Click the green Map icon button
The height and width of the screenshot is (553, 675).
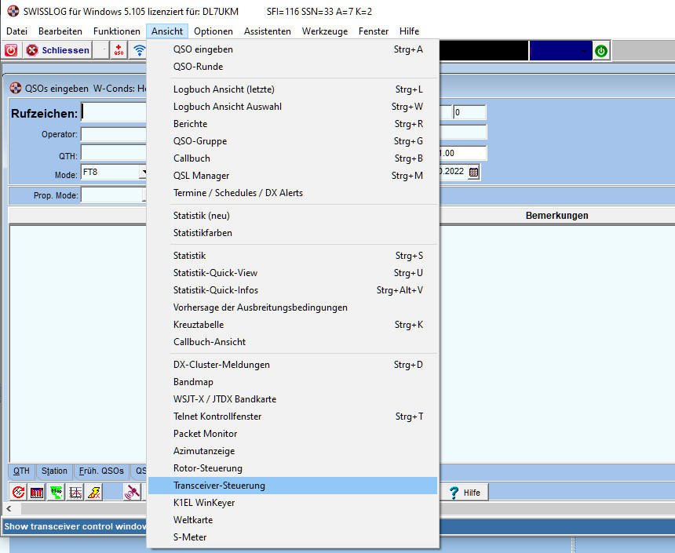56,492
